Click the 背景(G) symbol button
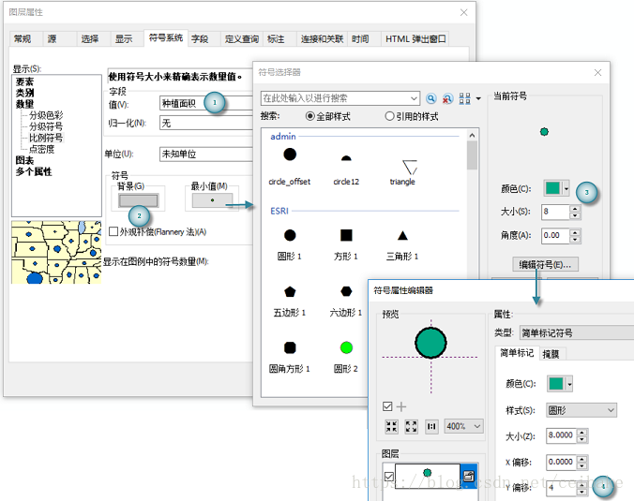Image resolution: width=634 pixels, height=501 pixels. pyautogui.click(x=138, y=200)
